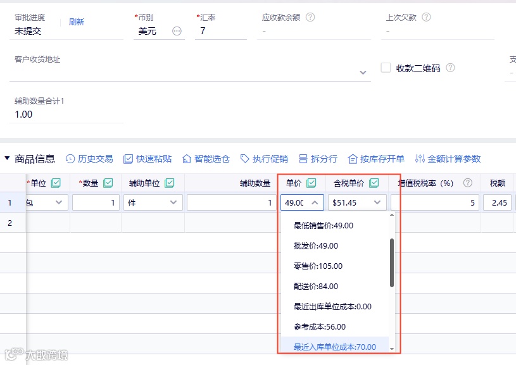Toggle batch-fill icon in 含税单价 column header

pos(374,183)
